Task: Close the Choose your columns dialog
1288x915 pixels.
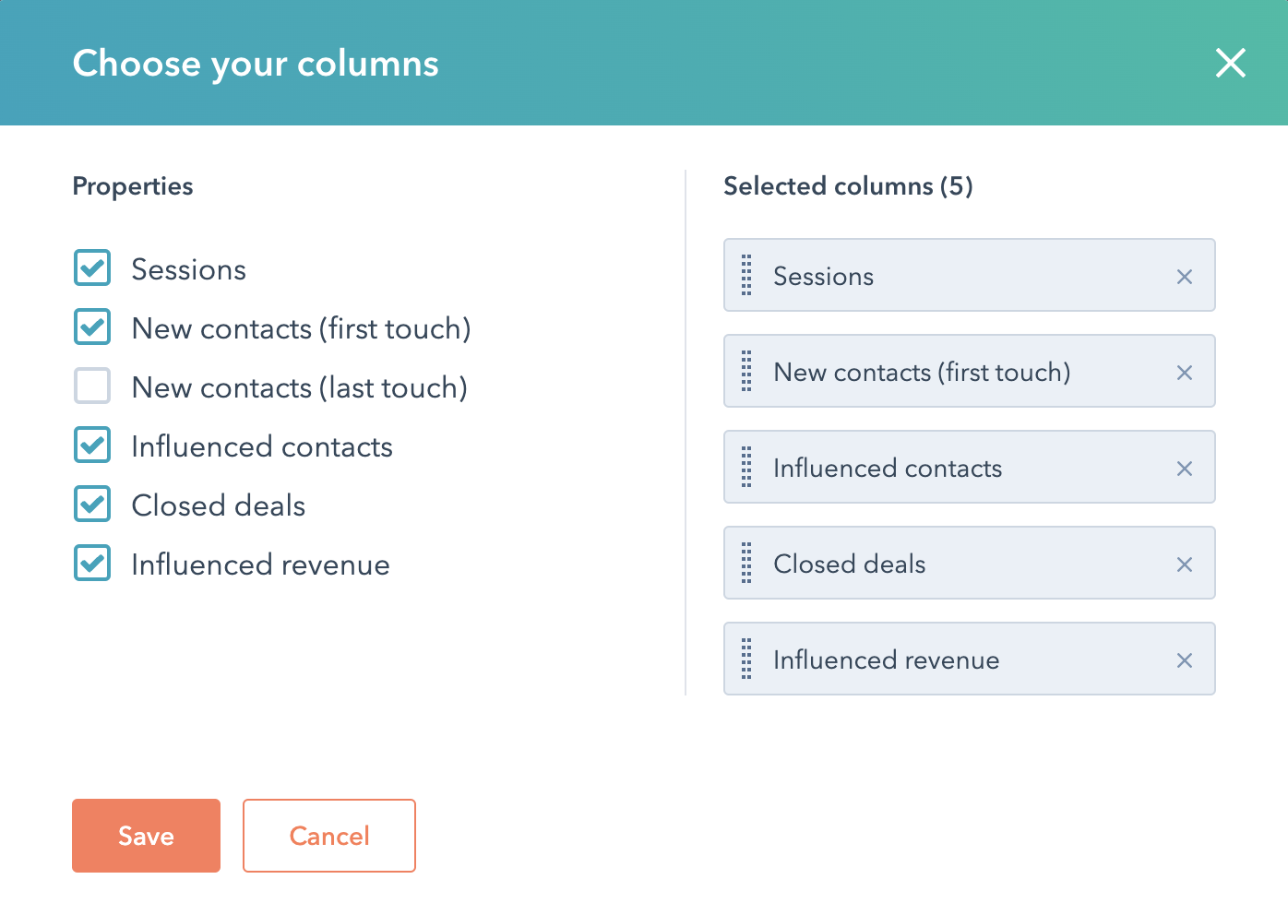Action: [1230, 63]
